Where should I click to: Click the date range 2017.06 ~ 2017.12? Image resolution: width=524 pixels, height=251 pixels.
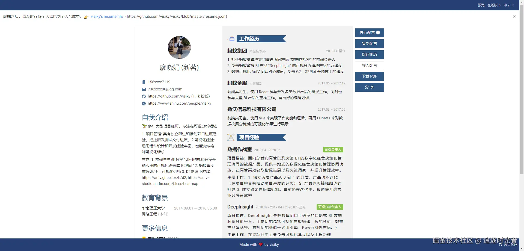point(332,83)
